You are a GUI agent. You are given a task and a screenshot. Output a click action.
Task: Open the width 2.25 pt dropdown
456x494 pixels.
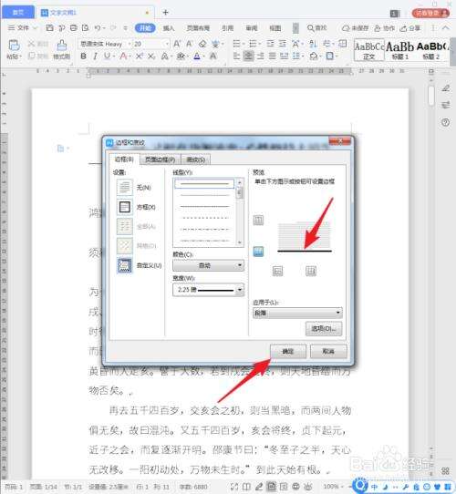(x=208, y=290)
